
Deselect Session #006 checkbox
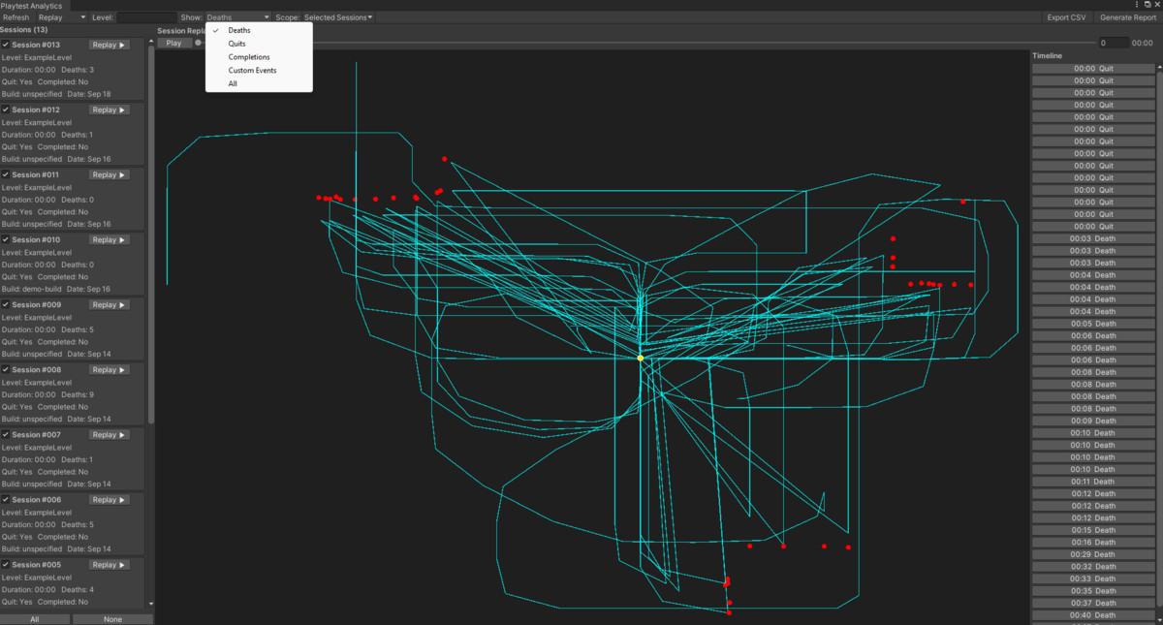click(x=6, y=499)
